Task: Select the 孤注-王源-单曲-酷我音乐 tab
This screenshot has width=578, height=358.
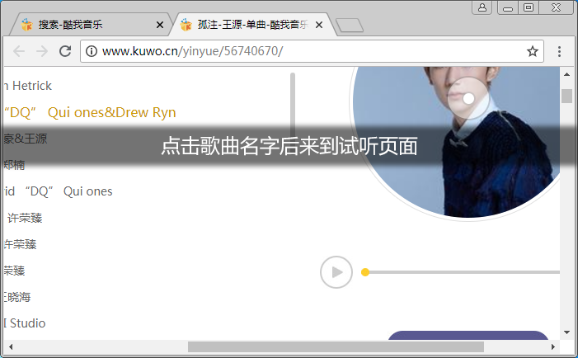Action: pyautogui.click(x=254, y=25)
